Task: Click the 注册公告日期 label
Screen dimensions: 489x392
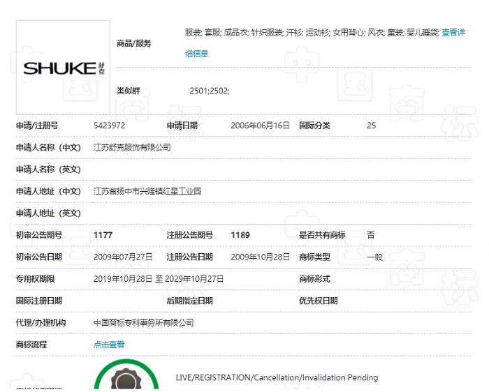Action: [x=189, y=257]
